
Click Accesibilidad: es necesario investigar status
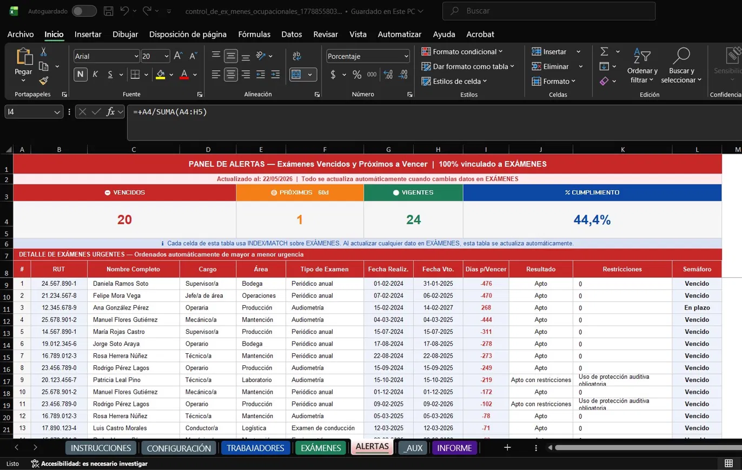(x=89, y=464)
